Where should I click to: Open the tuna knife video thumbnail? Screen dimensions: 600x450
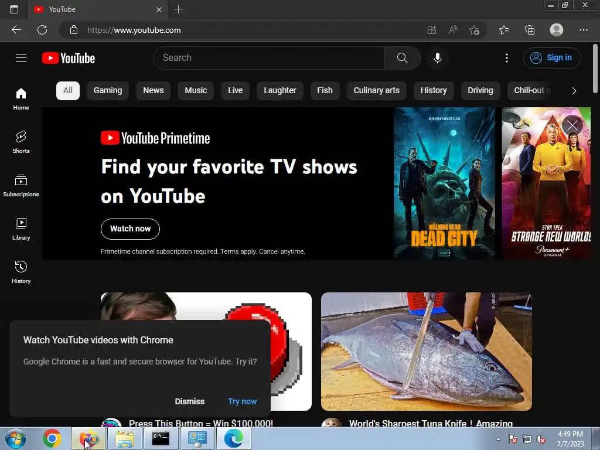pos(427,352)
